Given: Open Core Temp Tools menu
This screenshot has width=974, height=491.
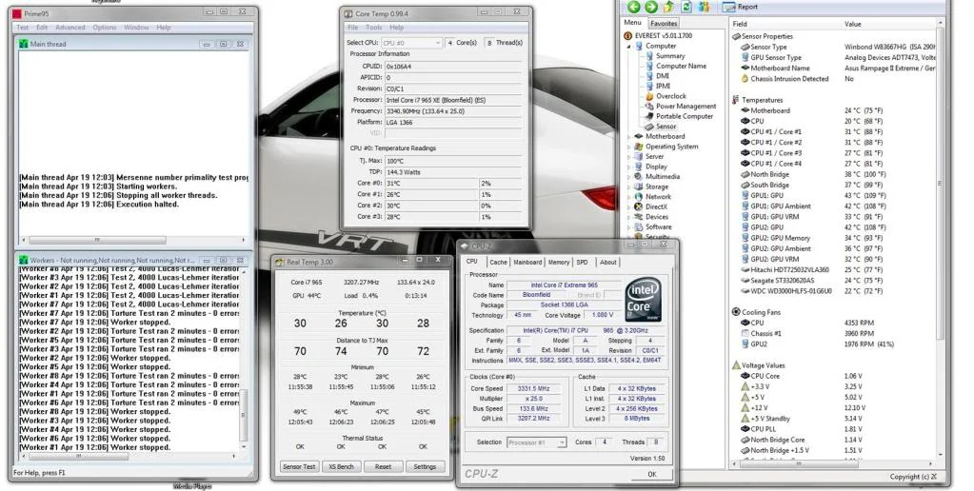Looking at the screenshot, I should (x=374, y=28).
